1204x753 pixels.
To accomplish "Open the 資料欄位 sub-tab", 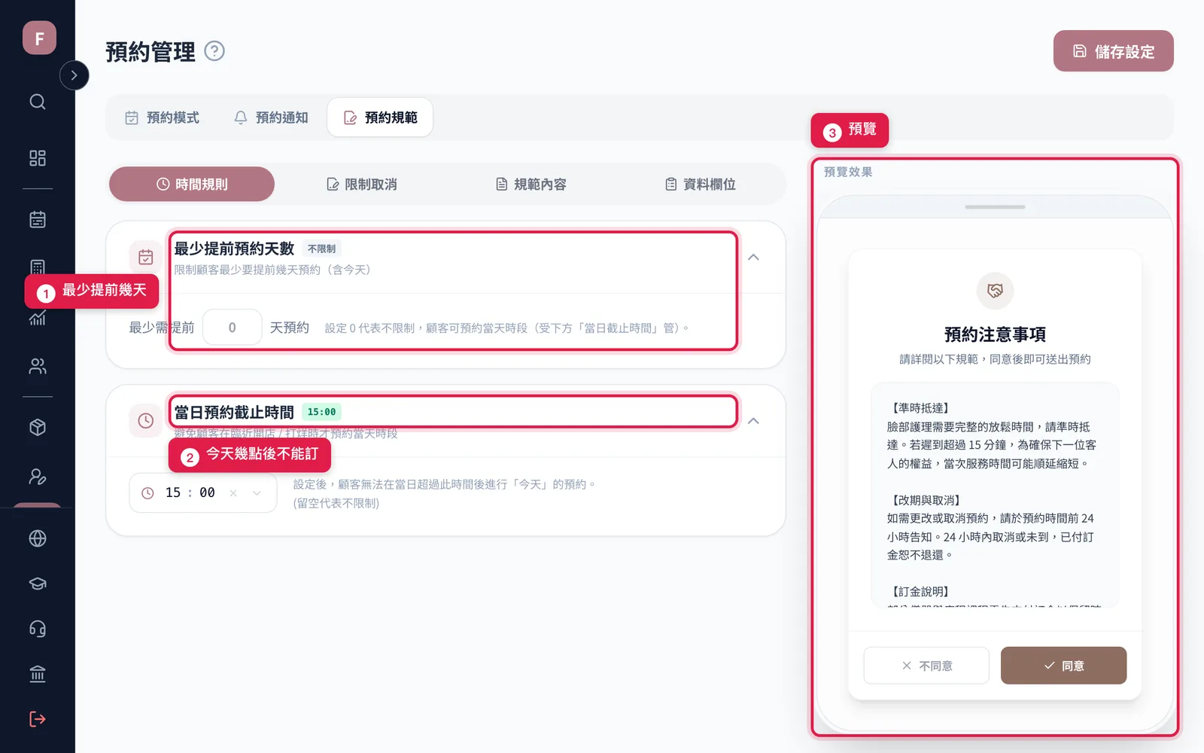I will (x=700, y=184).
